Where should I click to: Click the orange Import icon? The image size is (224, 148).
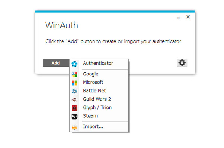pyautogui.click(x=74, y=127)
